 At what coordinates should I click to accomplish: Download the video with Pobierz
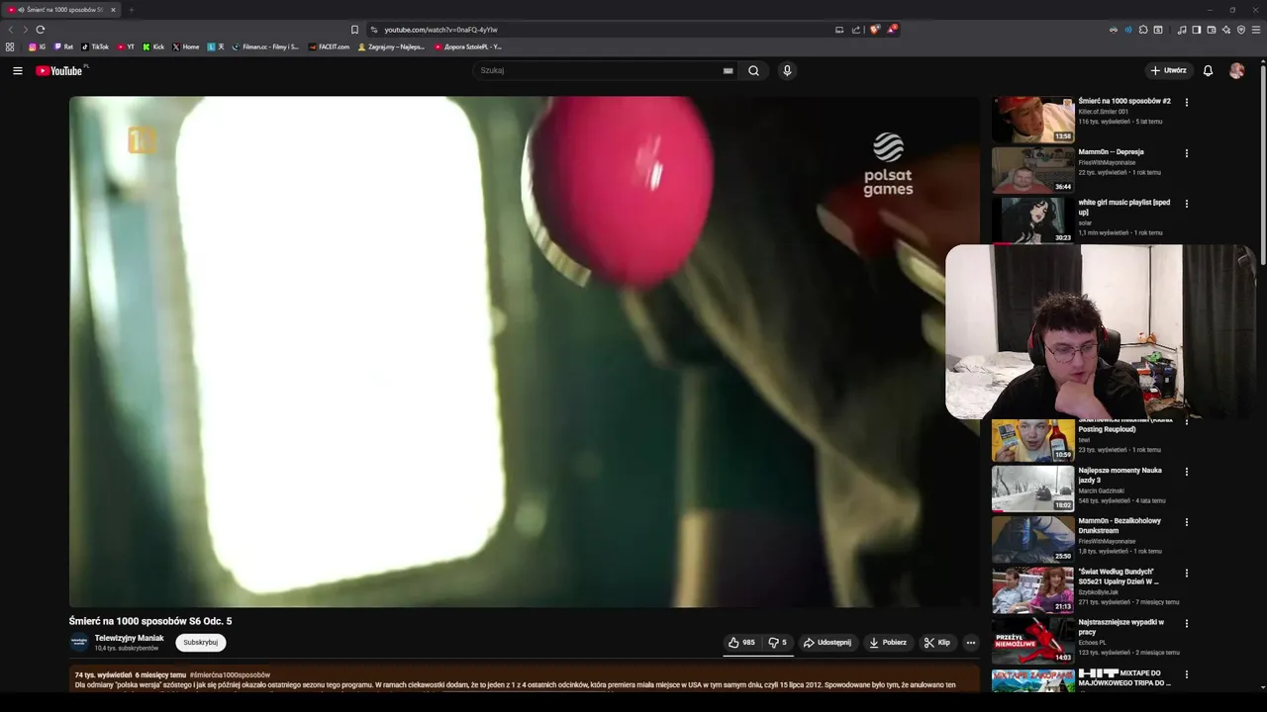tap(888, 643)
